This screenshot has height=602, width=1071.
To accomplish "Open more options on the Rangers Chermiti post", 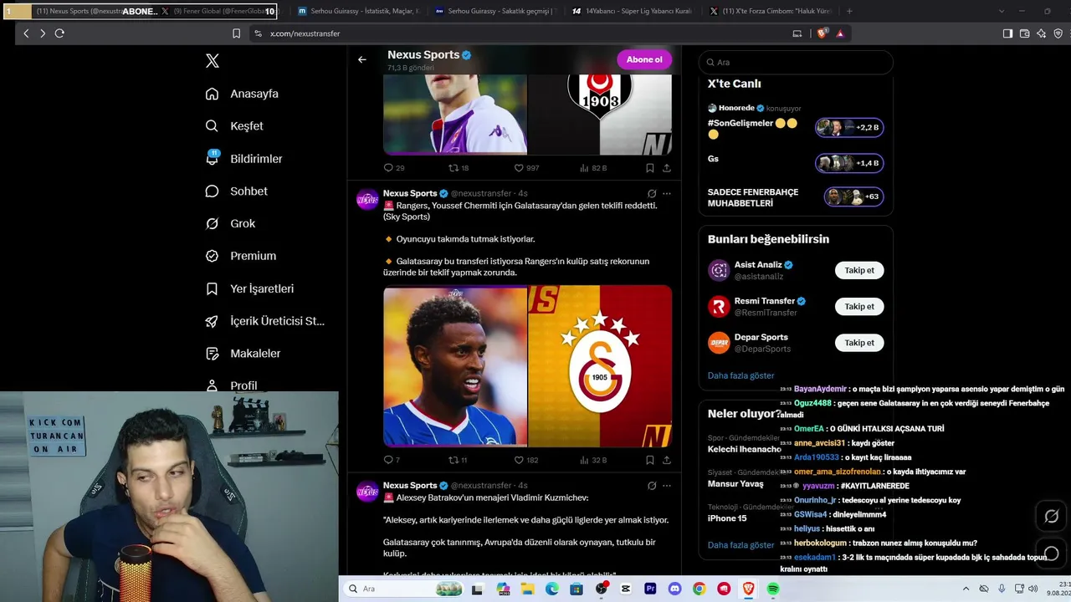I will click(666, 193).
